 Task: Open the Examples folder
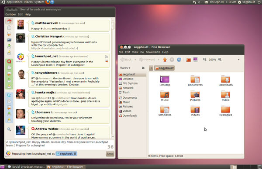point(226,111)
